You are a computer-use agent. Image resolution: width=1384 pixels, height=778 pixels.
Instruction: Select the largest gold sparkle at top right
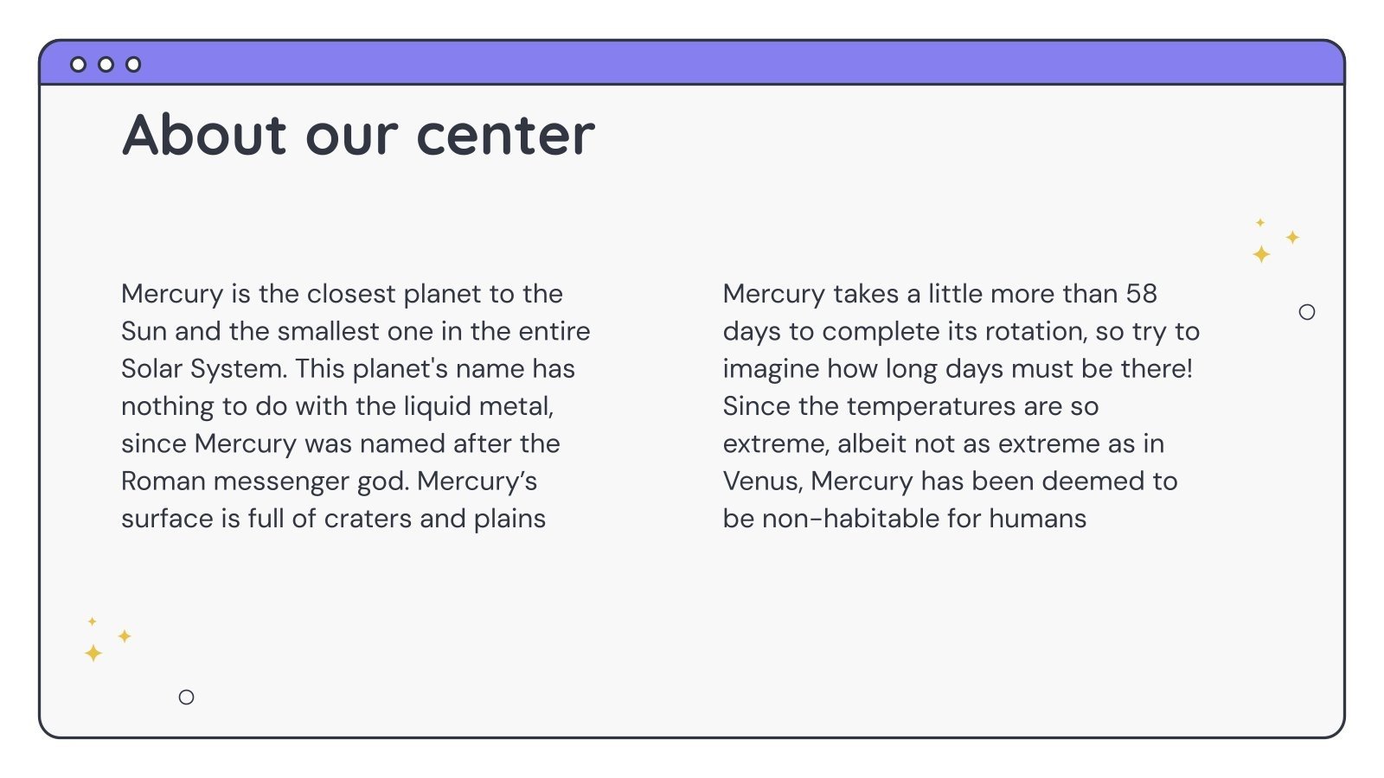click(x=1261, y=254)
